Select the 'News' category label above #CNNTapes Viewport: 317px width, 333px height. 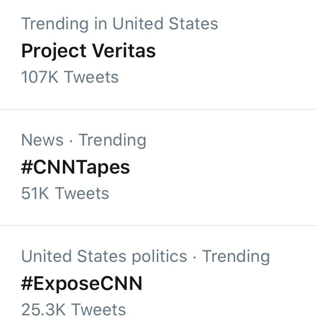43,140
